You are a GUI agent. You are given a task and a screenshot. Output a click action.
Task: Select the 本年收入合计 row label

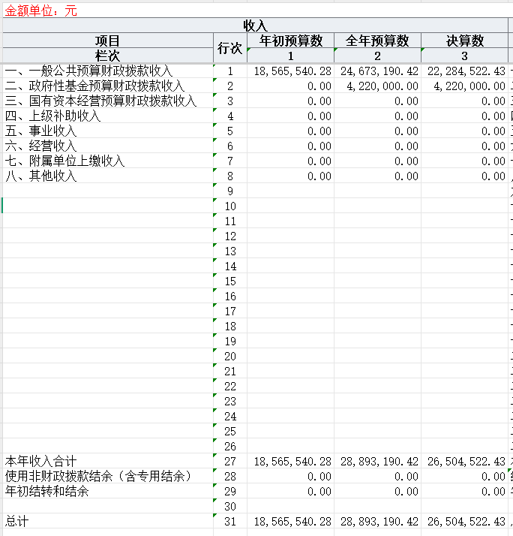click(41, 461)
